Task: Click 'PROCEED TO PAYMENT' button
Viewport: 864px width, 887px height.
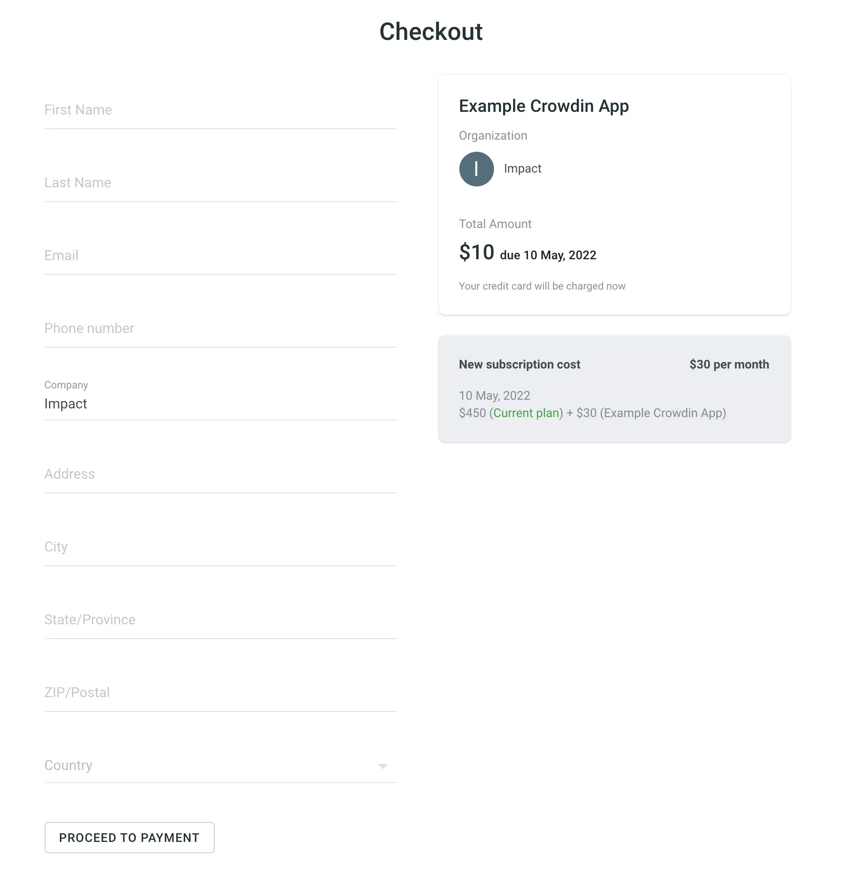Action: [x=129, y=837]
